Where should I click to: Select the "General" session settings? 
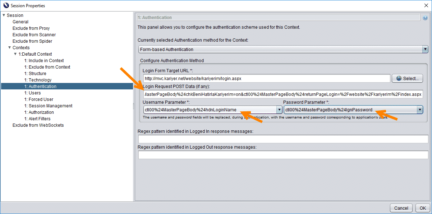20,22
